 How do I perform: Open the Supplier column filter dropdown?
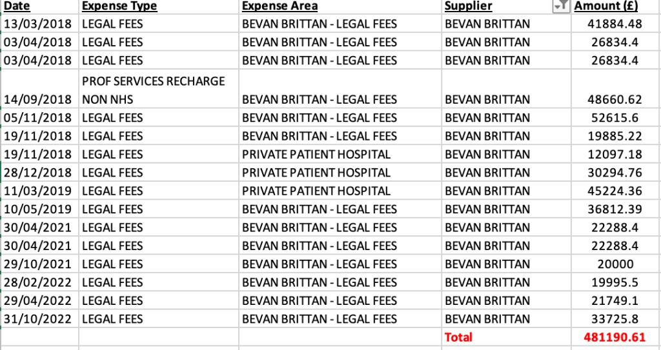(562, 6)
